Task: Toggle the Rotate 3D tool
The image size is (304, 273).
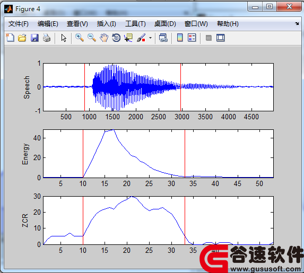Action: point(116,38)
